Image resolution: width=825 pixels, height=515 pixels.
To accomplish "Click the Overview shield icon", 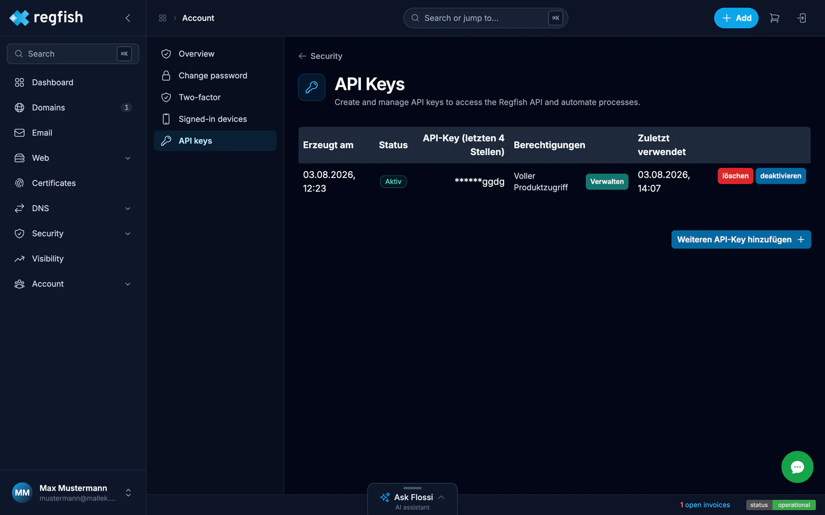I will click(166, 54).
